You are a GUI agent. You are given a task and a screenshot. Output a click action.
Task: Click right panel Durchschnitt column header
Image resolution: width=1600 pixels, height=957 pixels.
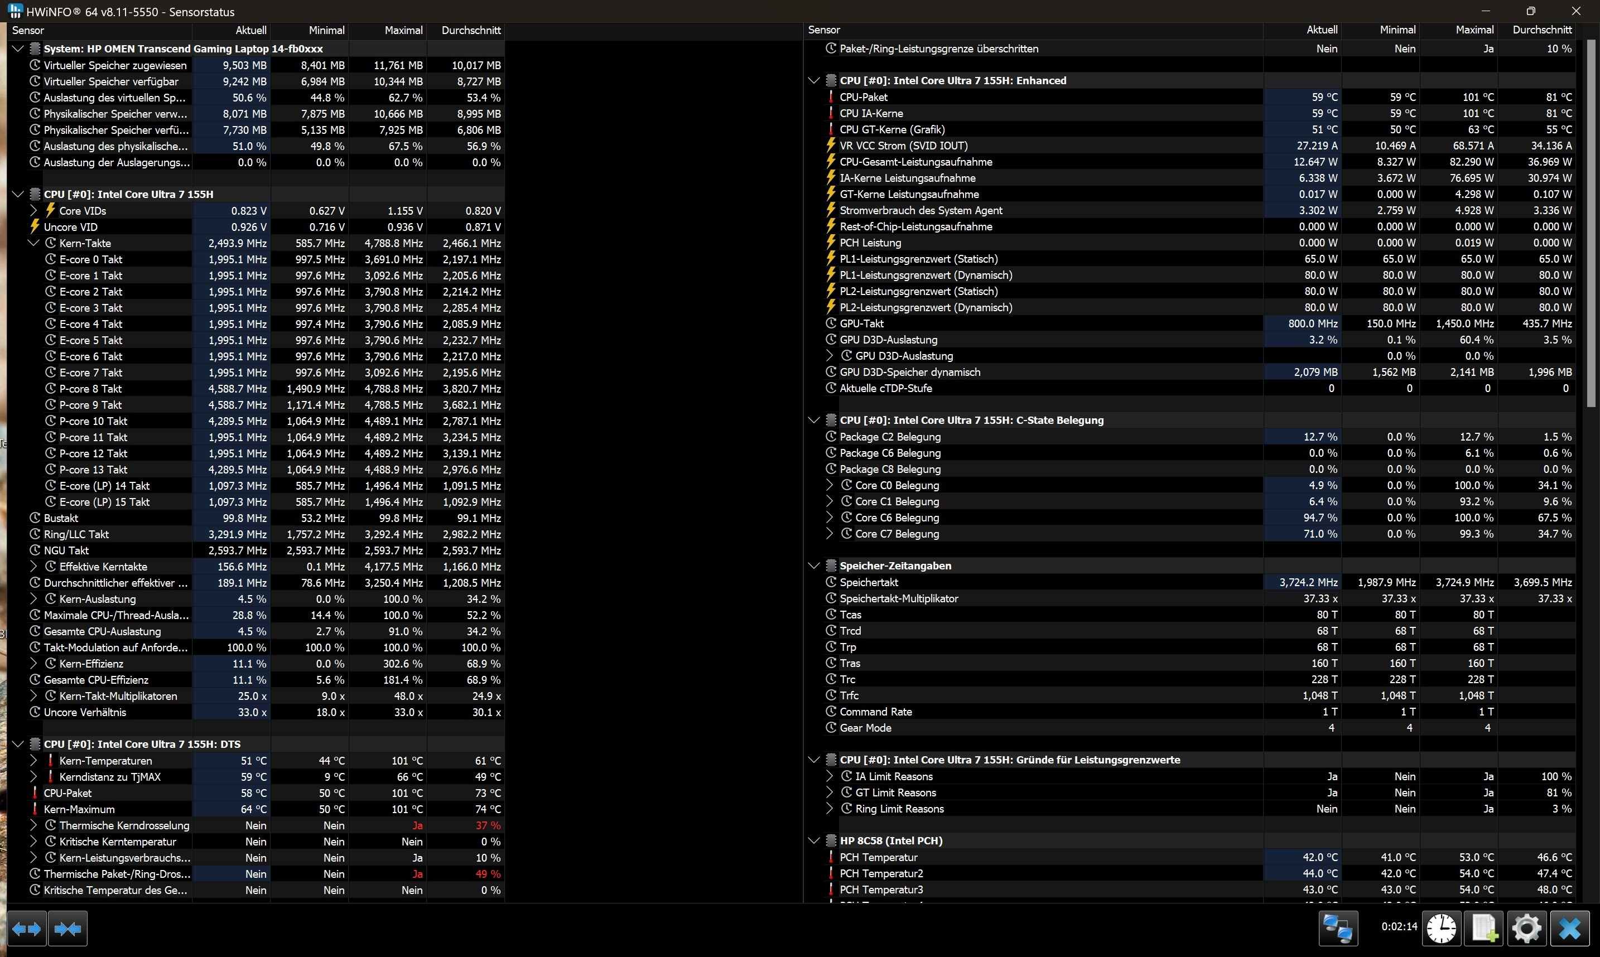coord(1538,30)
